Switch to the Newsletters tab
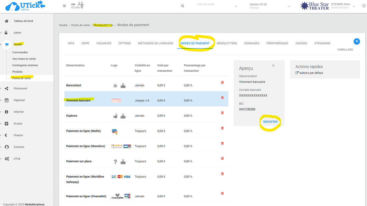This screenshot has height=206, width=367. pos(227,43)
